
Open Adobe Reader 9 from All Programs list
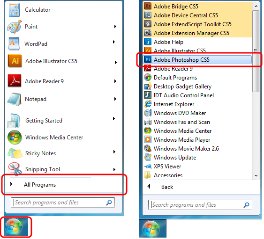pyautogui.click(x=197, y=69)
